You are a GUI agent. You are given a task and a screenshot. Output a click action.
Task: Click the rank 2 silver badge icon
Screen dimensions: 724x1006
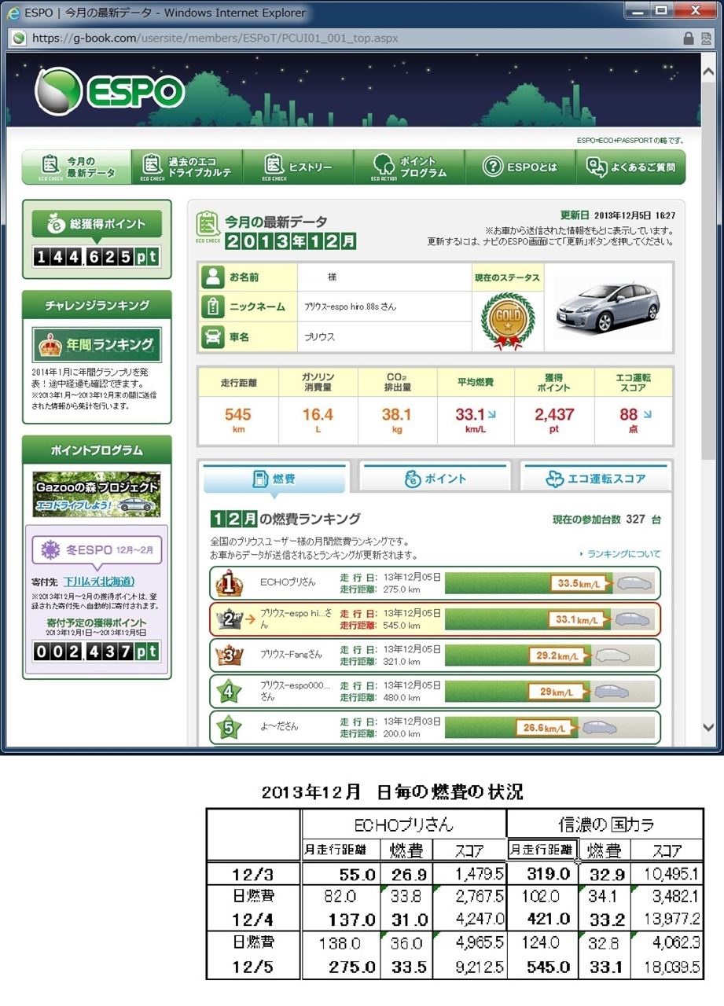[x=230, y=619]
